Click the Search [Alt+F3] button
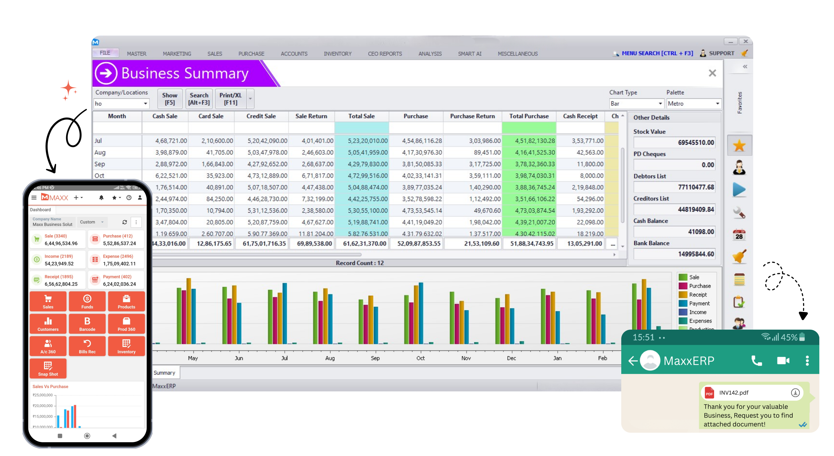This screenshot has height=456, width=834. [x=199, y=99]
